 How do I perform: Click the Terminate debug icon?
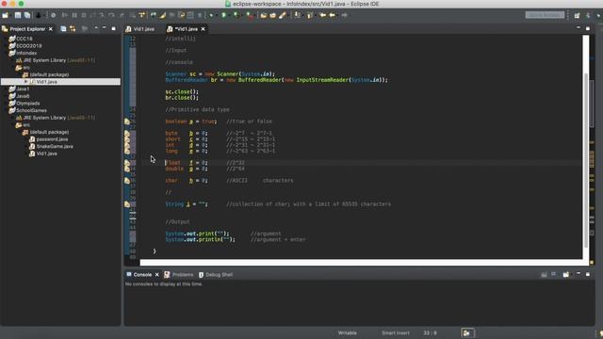click(x=84, y=15)
